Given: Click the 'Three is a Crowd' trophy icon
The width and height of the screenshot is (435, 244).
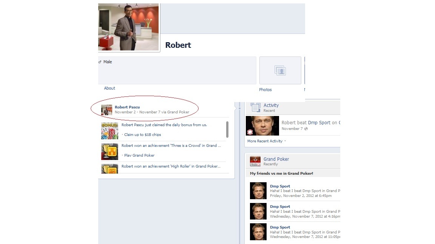Looking at the screenshot, I should 110,151.
